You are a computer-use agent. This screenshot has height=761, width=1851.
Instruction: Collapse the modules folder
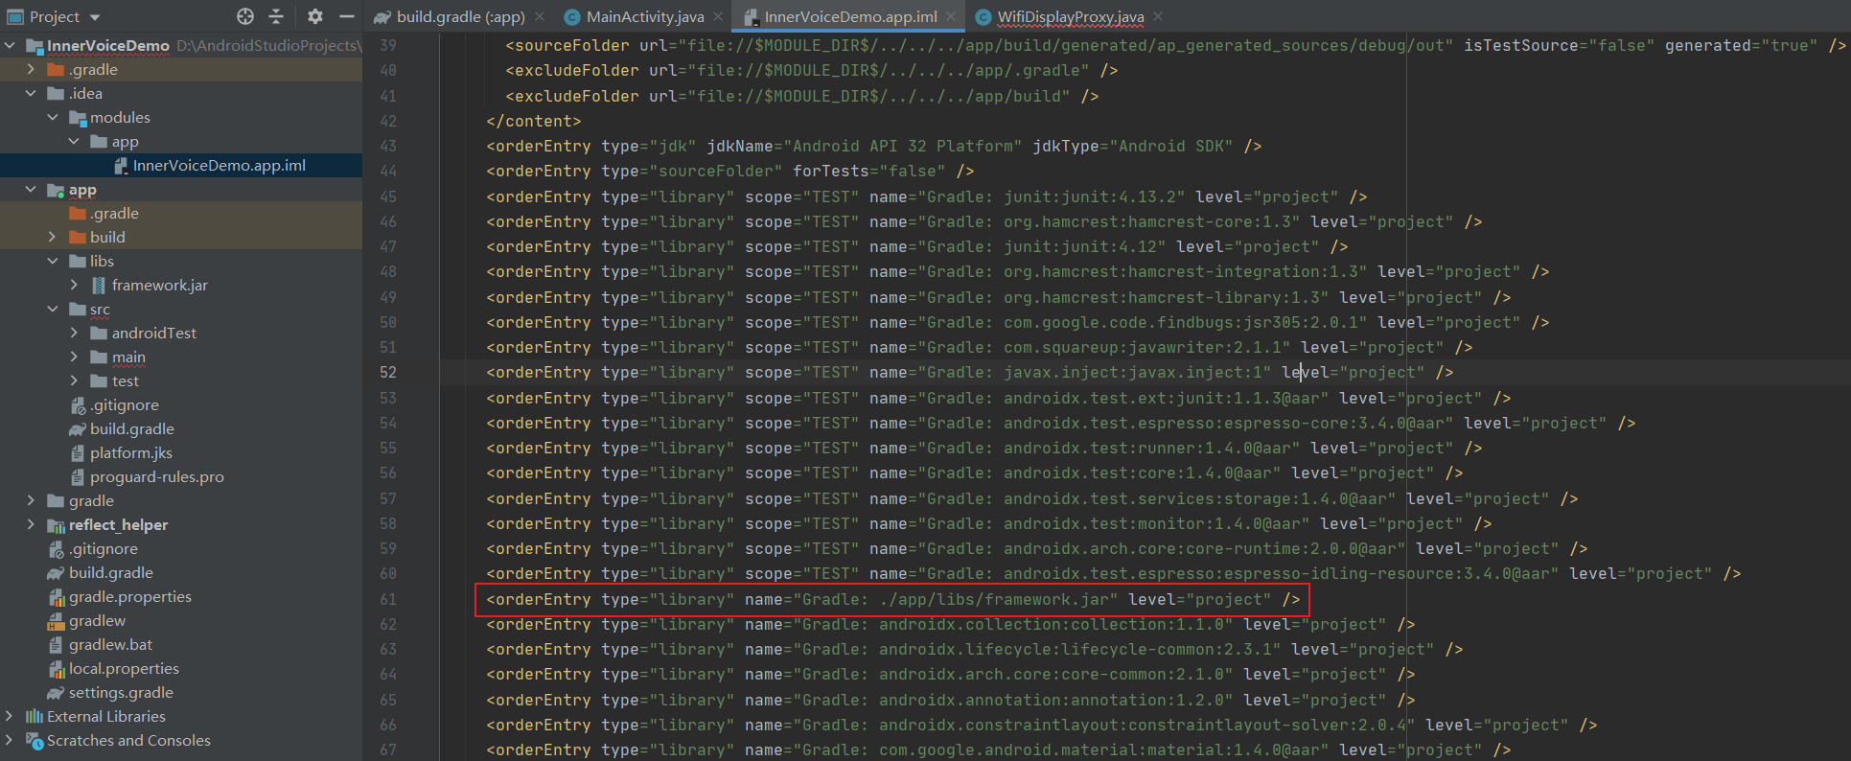point(53,117)
